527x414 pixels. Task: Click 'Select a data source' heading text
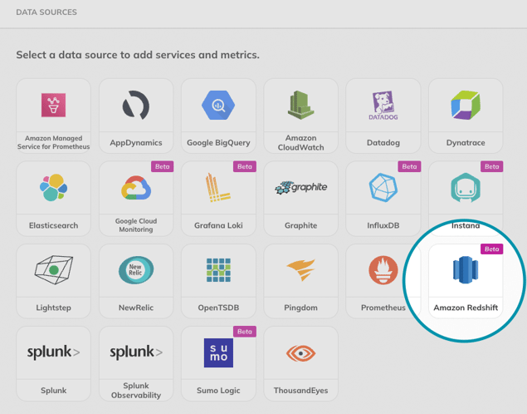coord(138,55)
